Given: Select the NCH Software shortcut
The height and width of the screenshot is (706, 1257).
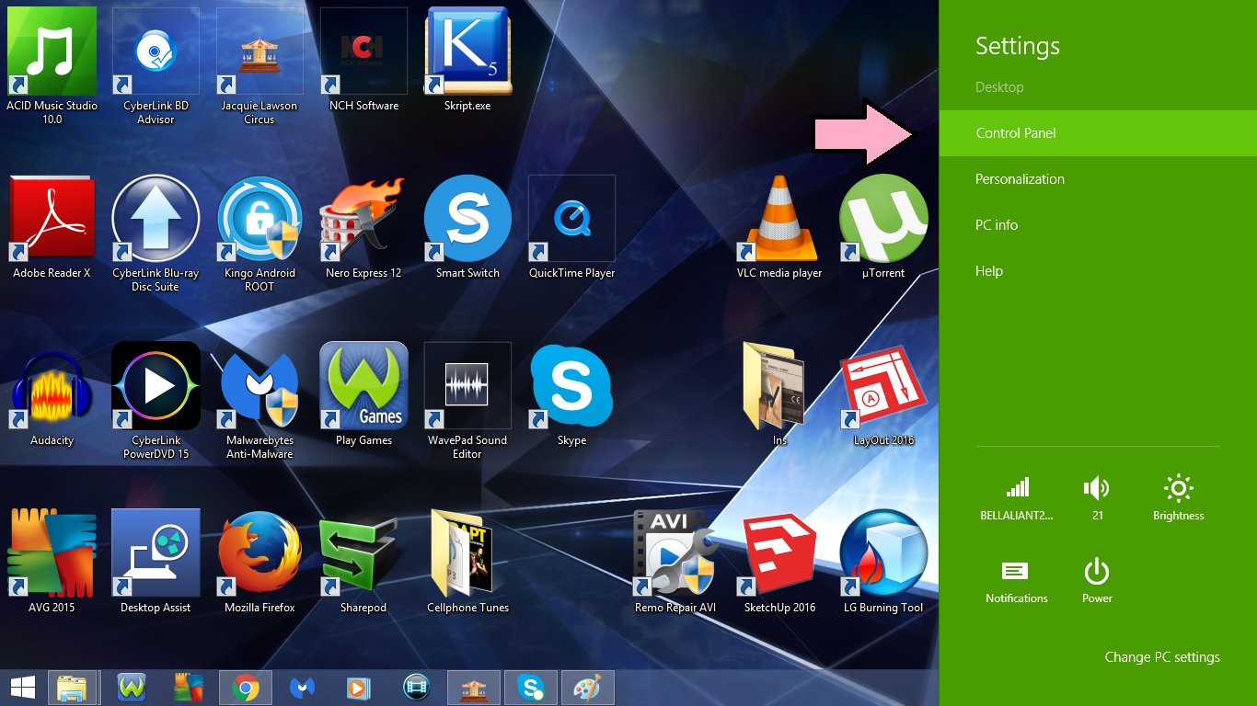Looking at the screenshot, I should 363,60.
